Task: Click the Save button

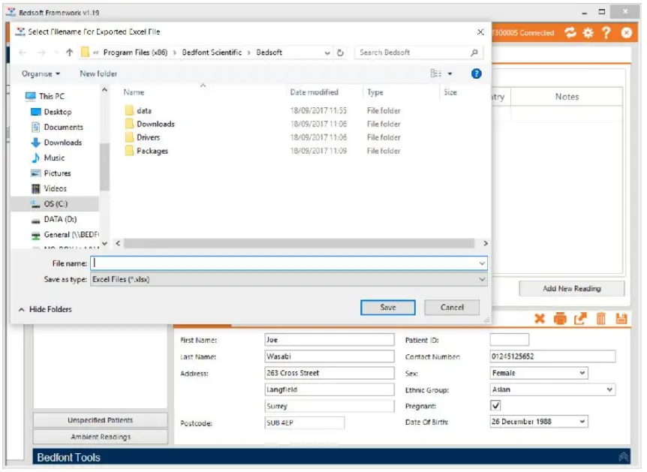Action: [x=387, y=308]
